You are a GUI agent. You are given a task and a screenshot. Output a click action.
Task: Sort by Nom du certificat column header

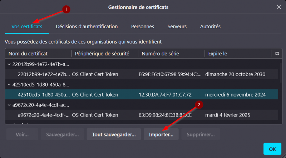(38, 54)
